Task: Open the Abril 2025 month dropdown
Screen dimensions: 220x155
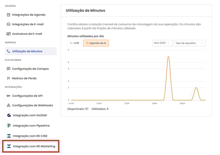Action: [x=162, y=43]
